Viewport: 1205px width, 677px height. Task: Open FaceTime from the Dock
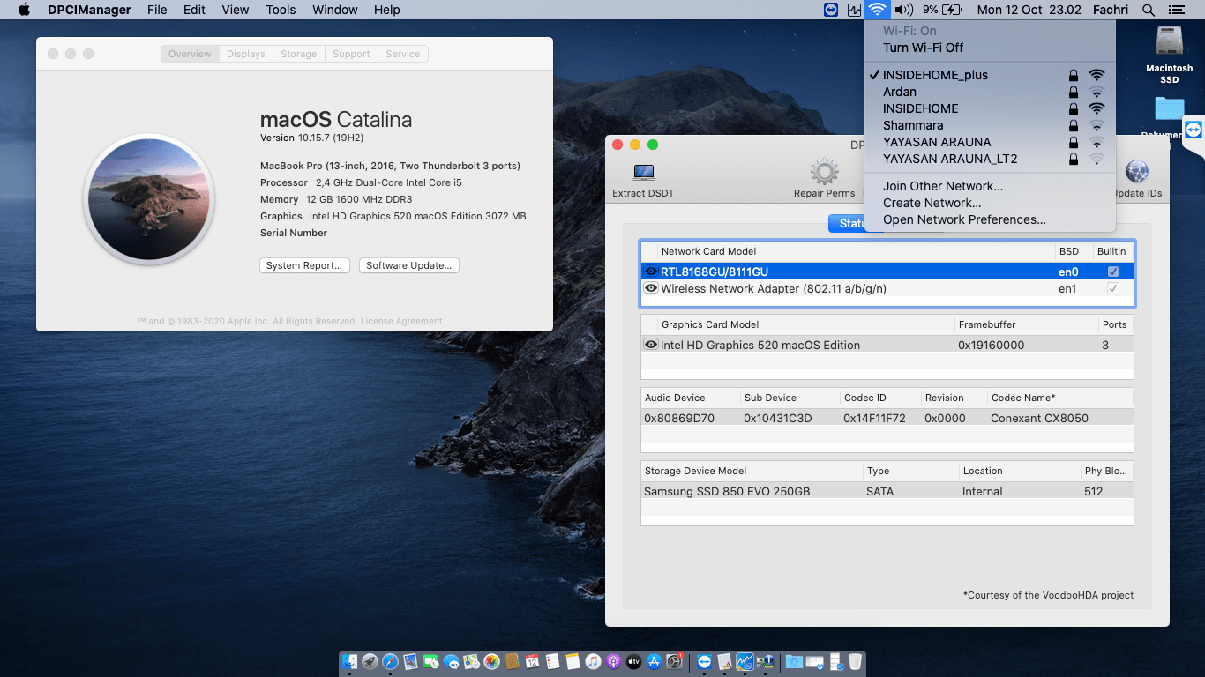click(431, 661)
